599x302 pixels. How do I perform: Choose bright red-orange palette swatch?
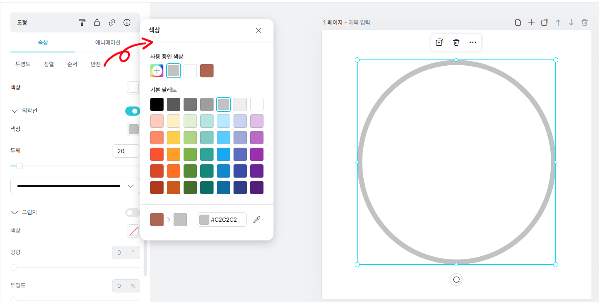coord(157,154)
